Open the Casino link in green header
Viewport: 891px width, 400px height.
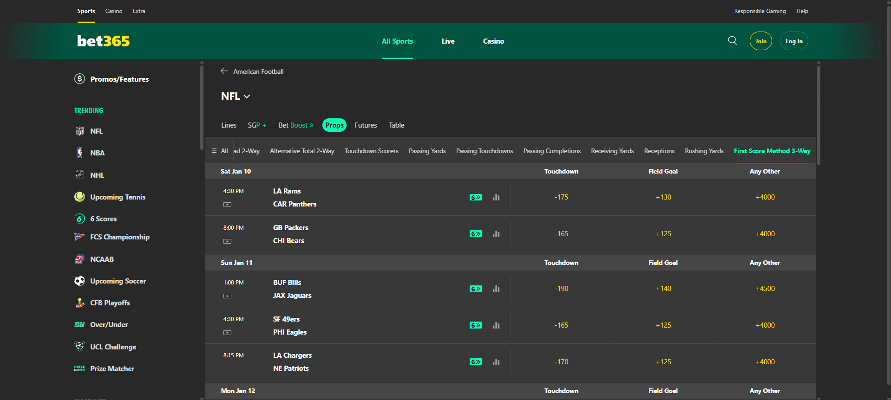click(x=493, y=41)
